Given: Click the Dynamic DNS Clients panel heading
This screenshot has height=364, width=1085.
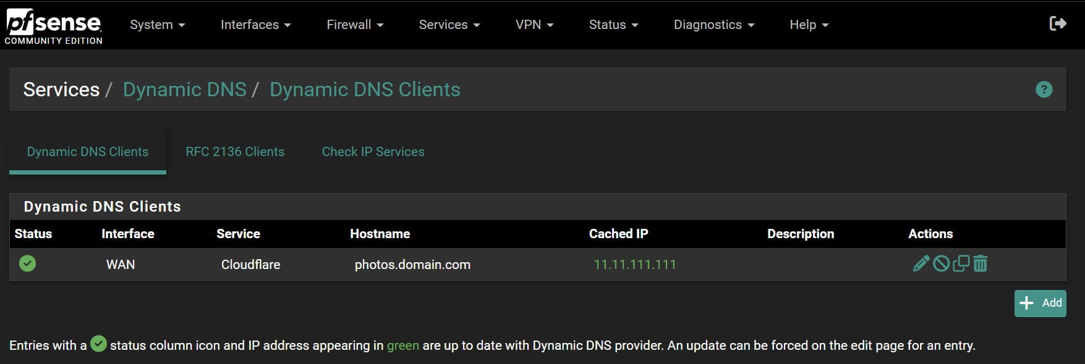Looking at the screenshot, I should tap(102, 207).
